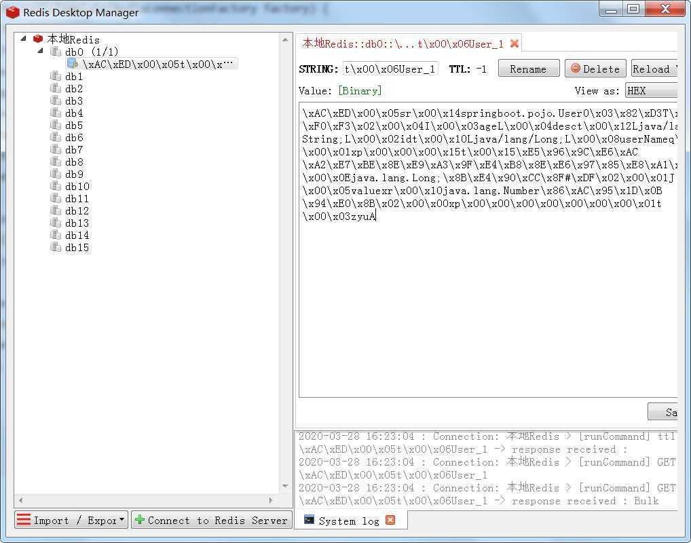Delete the current key

(x=595, y=69)
